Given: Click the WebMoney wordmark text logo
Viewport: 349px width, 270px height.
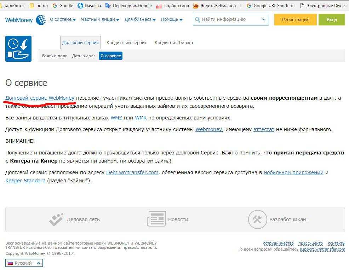Looking at the screenshot, I should (19, 20).
